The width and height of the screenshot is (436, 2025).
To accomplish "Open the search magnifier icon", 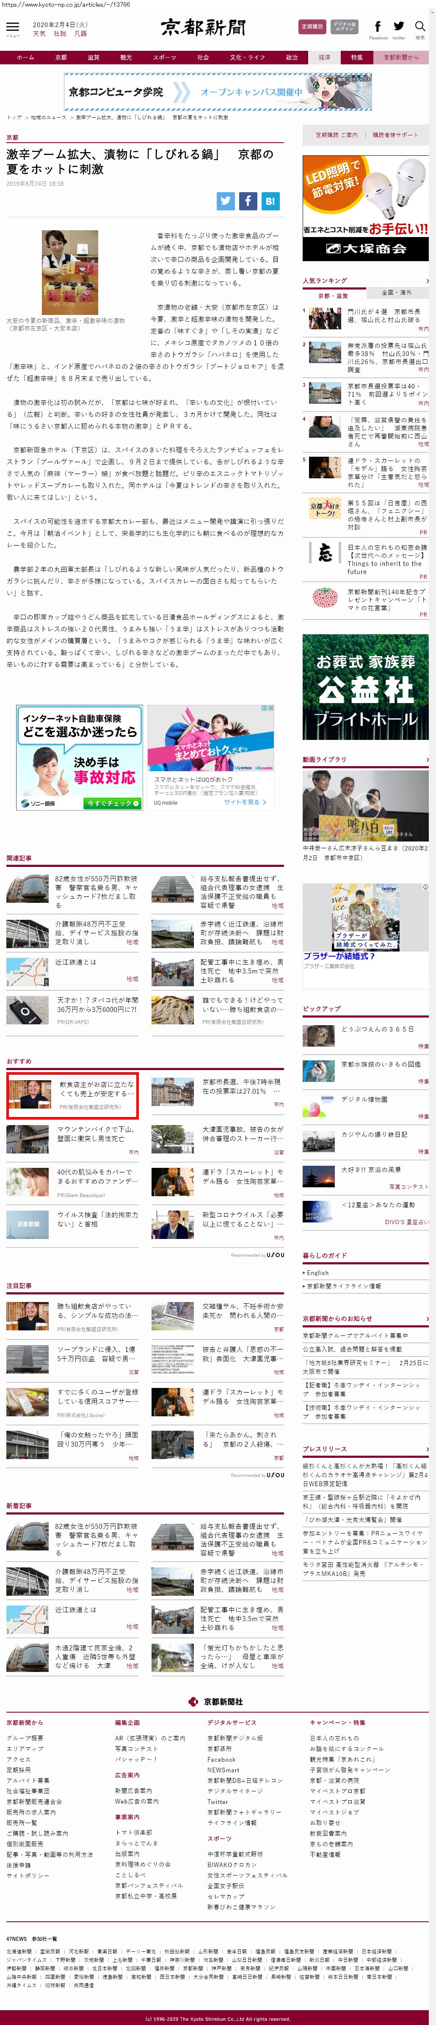I will click(419, 27).
